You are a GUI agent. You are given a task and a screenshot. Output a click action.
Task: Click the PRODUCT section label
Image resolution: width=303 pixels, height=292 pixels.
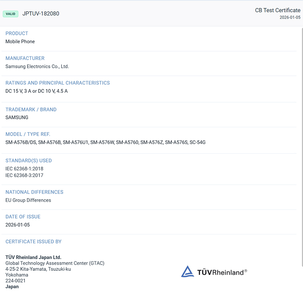(17, 33)
